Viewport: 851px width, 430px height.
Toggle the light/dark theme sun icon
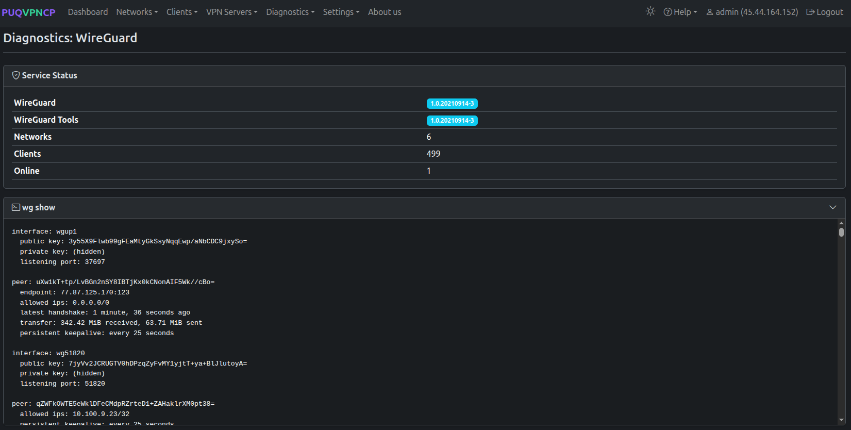click(x=650, y=11)
